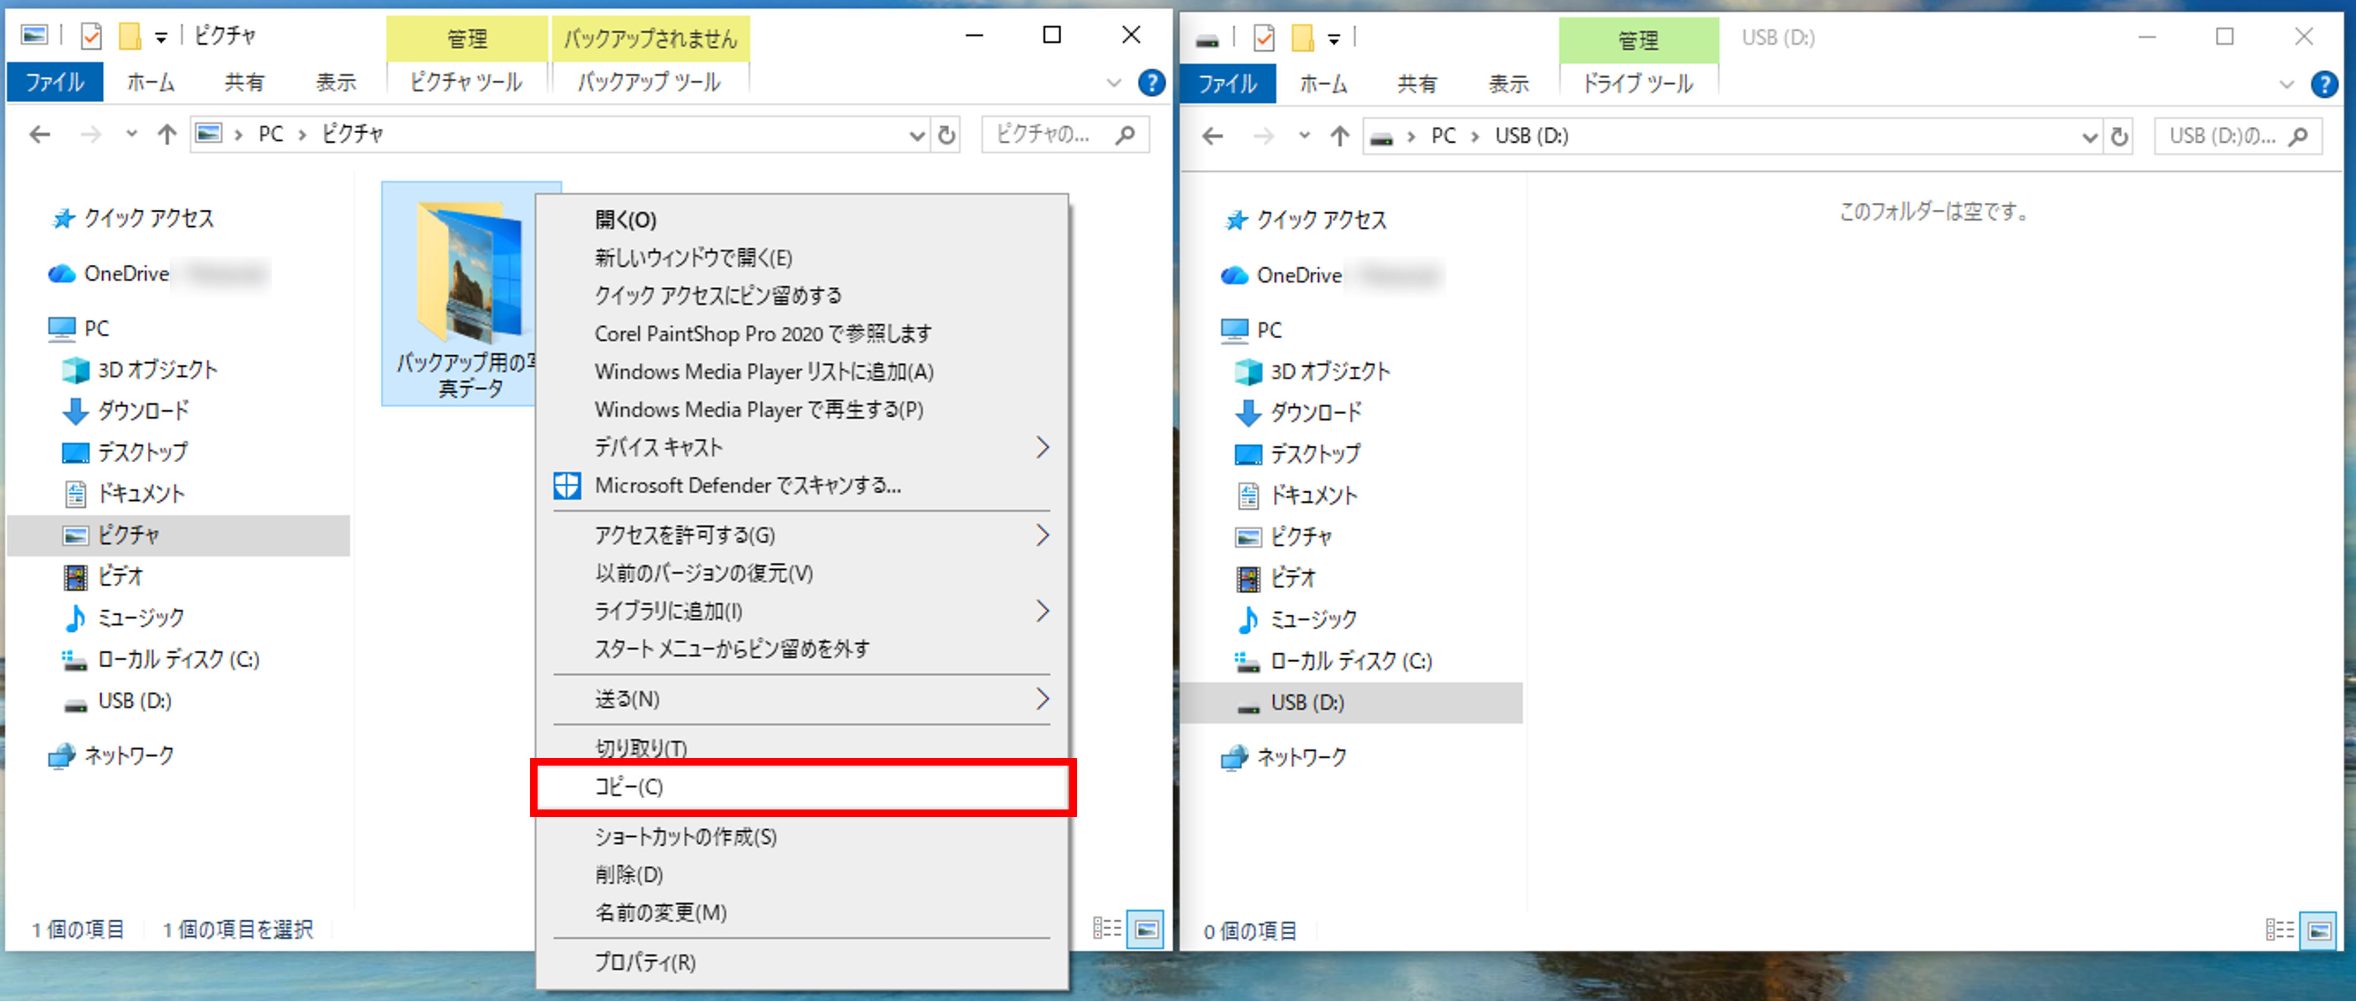
Task: Click Copy (コピー) in the context menu
Action: point(629,787)
